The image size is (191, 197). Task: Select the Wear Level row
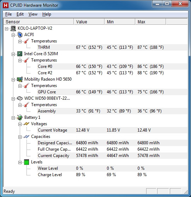click(112, 168)
